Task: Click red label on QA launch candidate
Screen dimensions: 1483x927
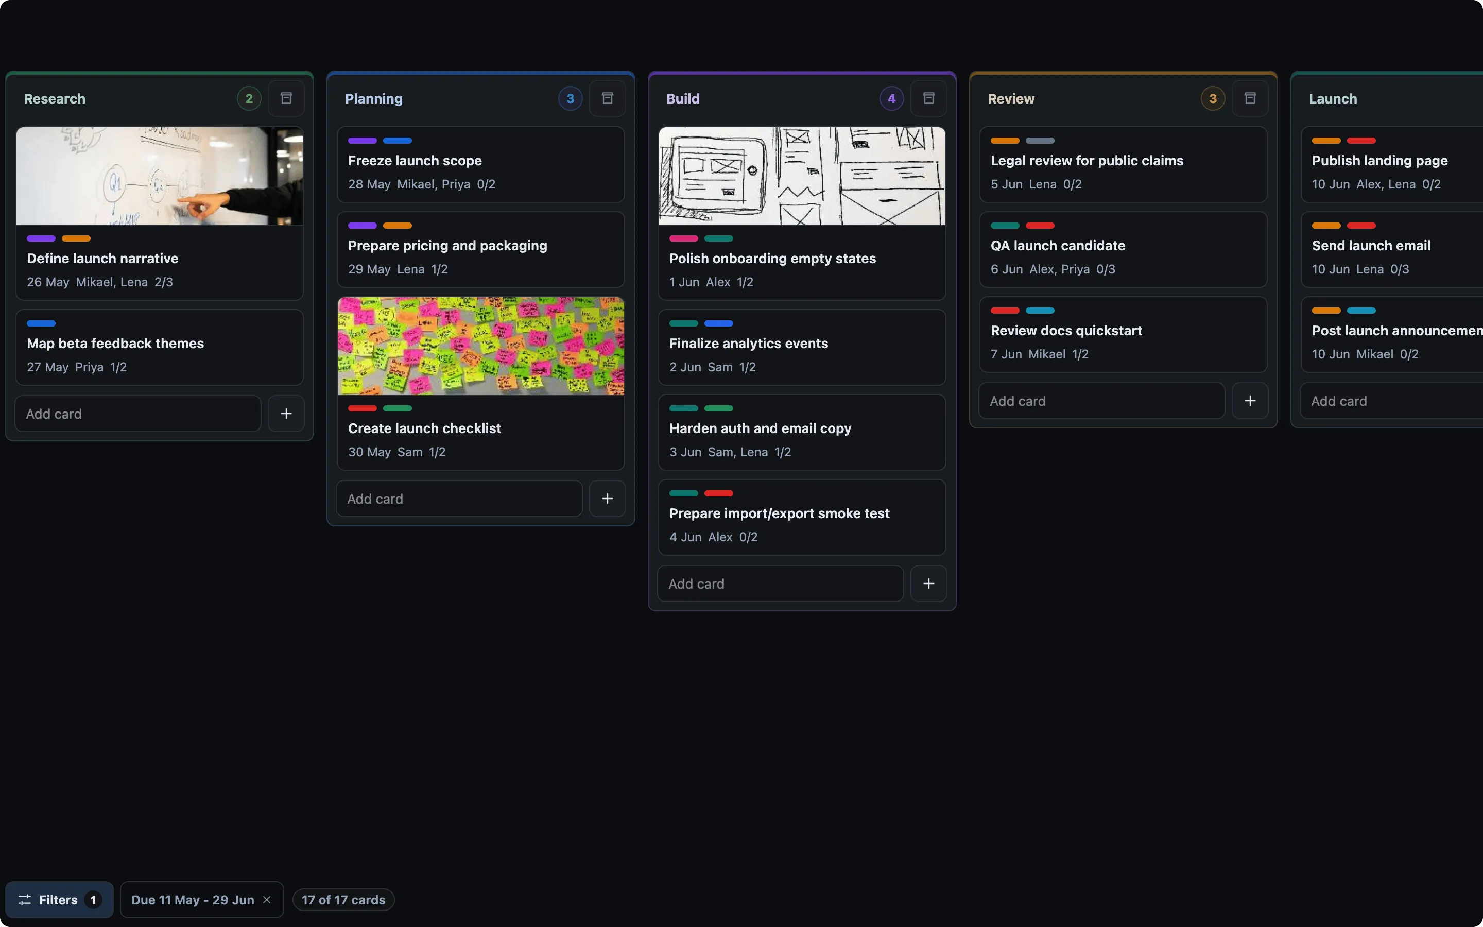Action: [1040, 226]
